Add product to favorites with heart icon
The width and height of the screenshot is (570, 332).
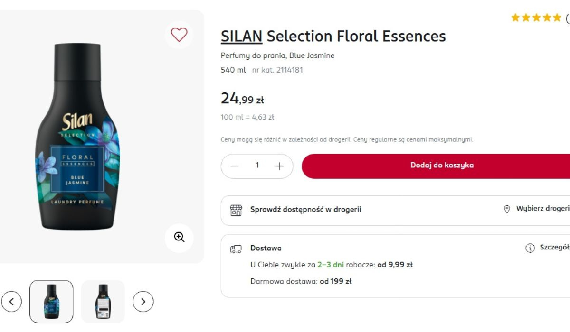pos(179,35)
